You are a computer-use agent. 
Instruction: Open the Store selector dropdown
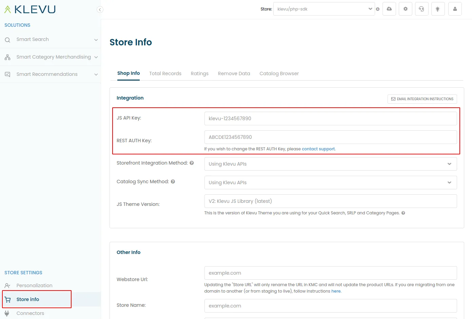[324, 9]
